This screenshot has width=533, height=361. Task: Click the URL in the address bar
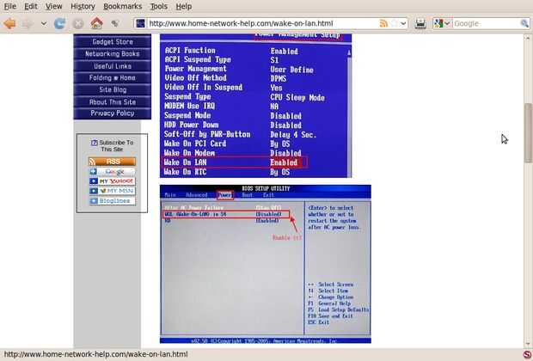(241, 23)
